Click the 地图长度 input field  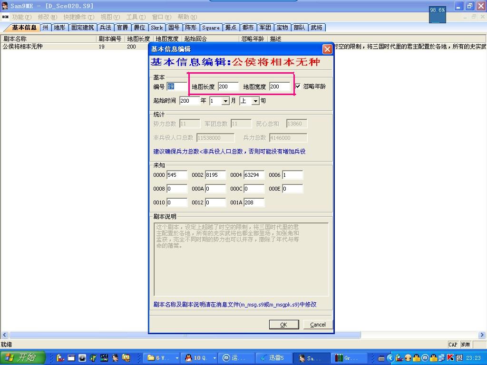228,86
